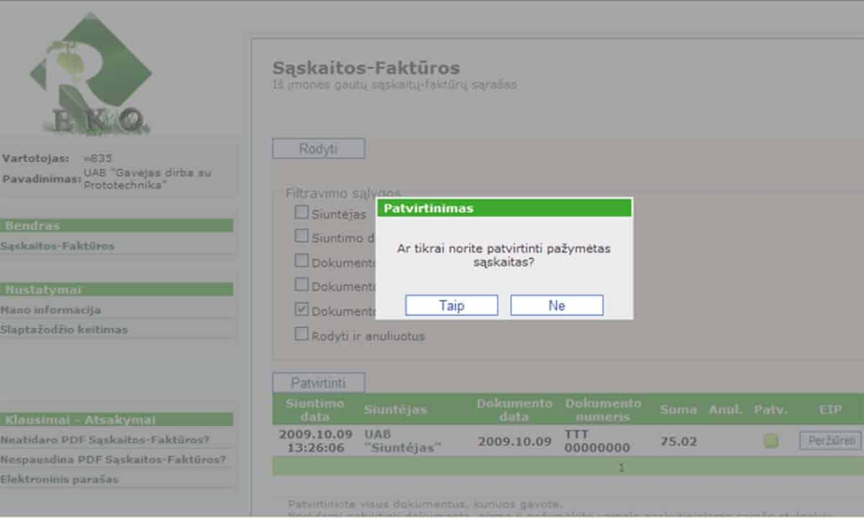
Task: Click the Rodyti button
Action: point(318,149)
